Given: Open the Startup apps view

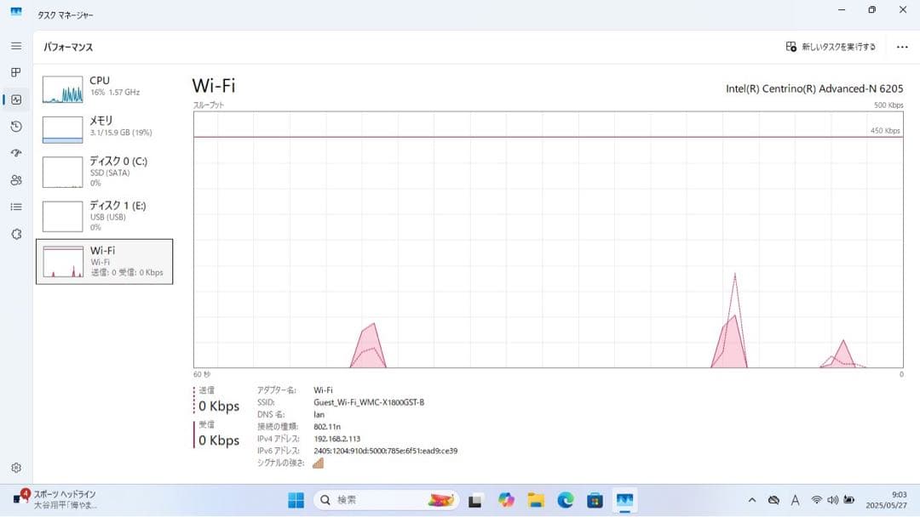Looking at the screenshot, I should pos(15,154).
